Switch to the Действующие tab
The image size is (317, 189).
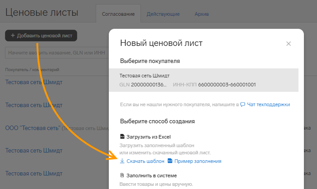tap(163, 14)
